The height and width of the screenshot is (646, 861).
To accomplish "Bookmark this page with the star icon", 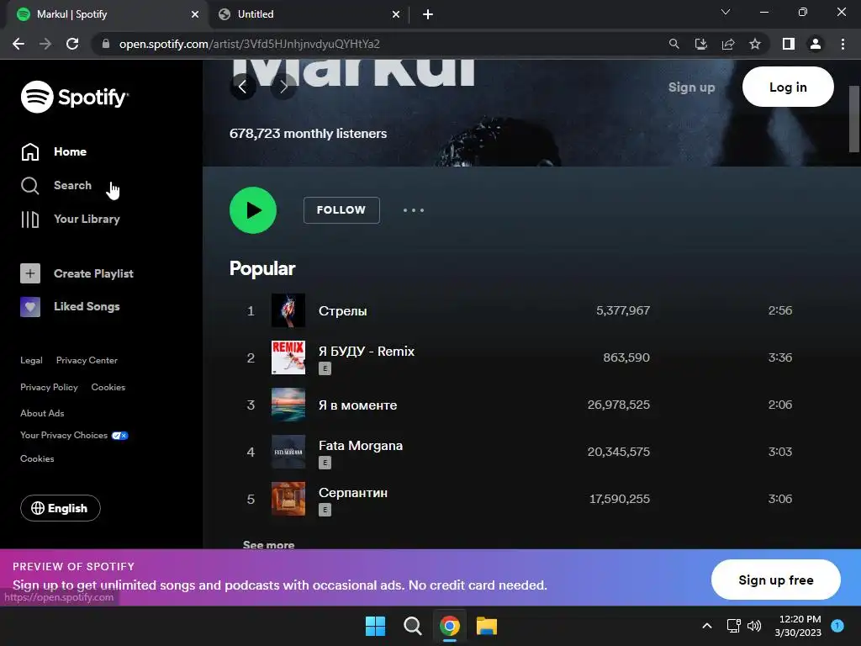I will click(755, 44).
